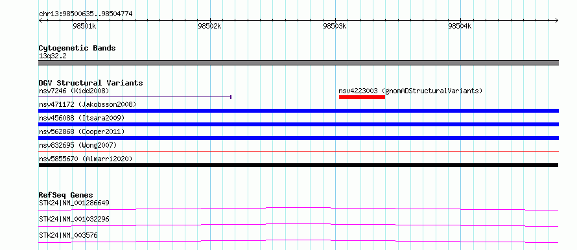This screenshot has height=250, width=577.
Task: Click the blue bar under nsv471172
Action: [x=299, y=111]
